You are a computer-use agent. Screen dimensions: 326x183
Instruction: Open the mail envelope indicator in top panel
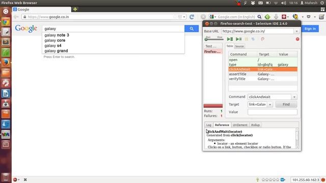click(260, 3)
